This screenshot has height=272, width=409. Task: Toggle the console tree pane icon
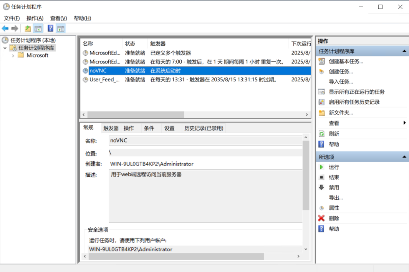coord(38,28)
